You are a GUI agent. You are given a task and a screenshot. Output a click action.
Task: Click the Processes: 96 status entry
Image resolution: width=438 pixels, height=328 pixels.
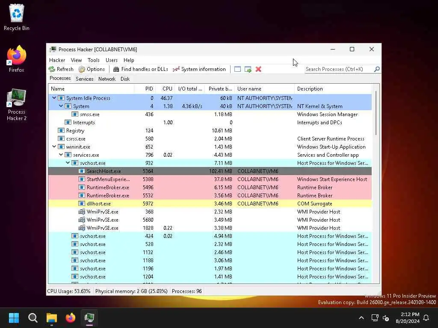tap(186, 291)
